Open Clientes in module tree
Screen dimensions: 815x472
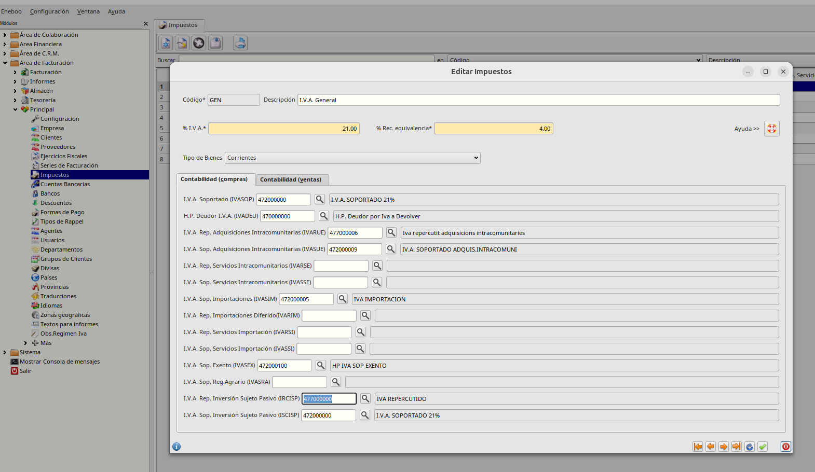tap(51, 137)
